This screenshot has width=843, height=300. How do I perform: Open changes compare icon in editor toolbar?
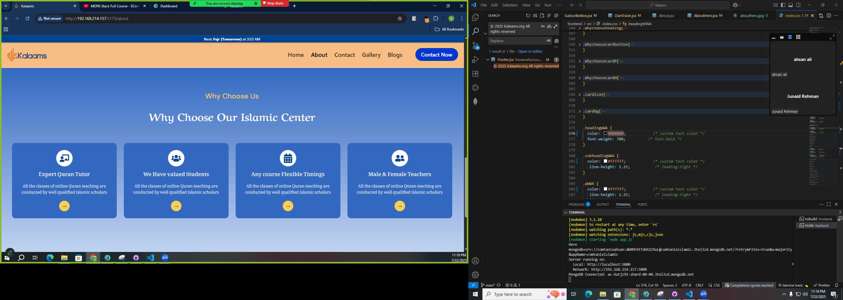point(821,16)
